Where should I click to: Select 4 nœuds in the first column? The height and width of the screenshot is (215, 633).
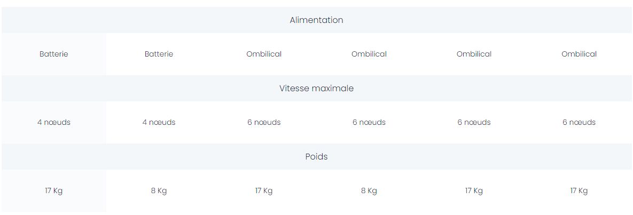tap(54, 122)
